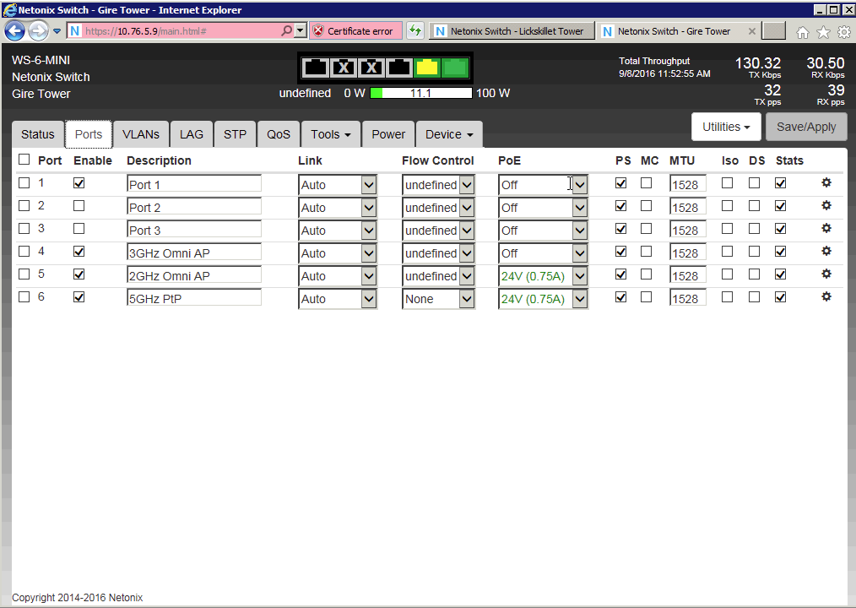Screen dimensions: 856x608
Task: Open the Link dropdown for Port 1
Action: click(x=369, y=185)
